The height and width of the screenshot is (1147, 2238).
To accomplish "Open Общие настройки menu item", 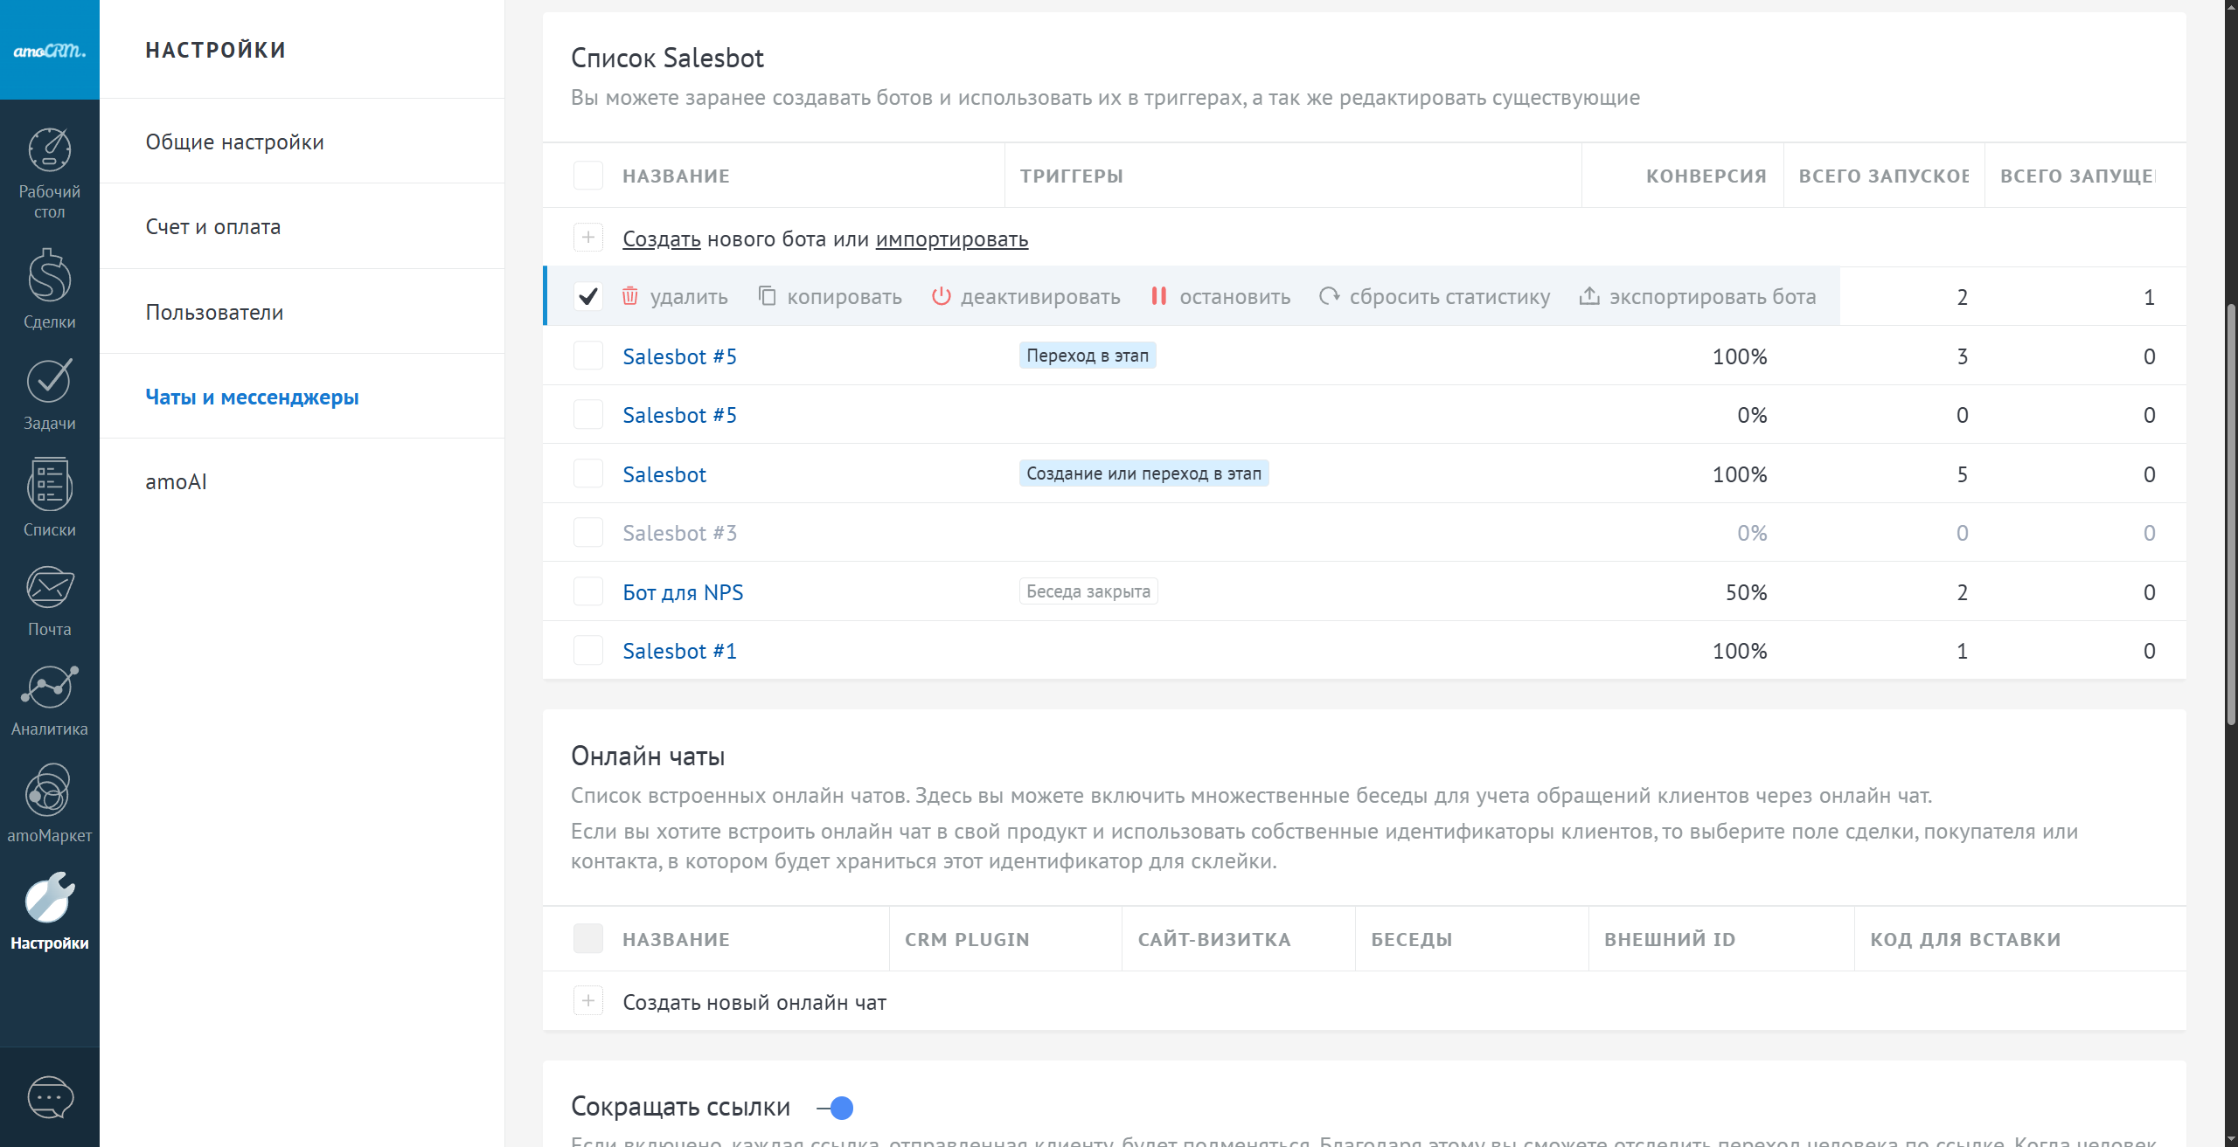I will point(234,142).
